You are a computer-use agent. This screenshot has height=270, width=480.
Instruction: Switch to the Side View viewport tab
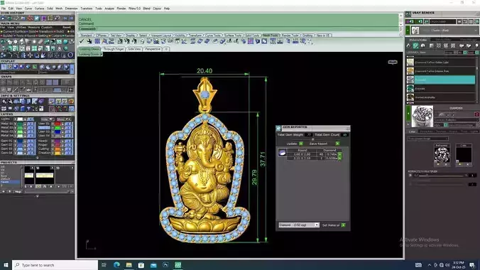click(134, 49)
